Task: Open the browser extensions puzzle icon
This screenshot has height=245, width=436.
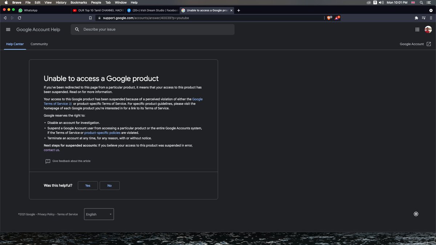Action: coord(416,18)
